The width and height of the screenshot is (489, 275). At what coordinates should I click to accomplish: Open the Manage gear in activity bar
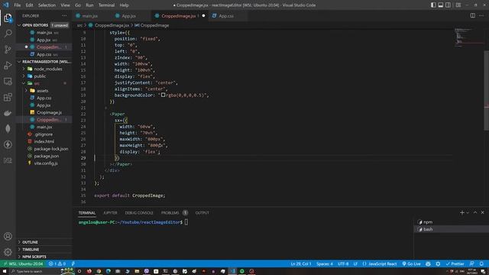tap(8, 251)
